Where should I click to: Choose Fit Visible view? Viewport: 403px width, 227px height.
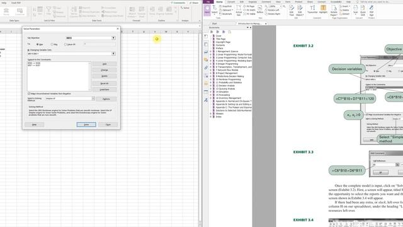point(249,14)
